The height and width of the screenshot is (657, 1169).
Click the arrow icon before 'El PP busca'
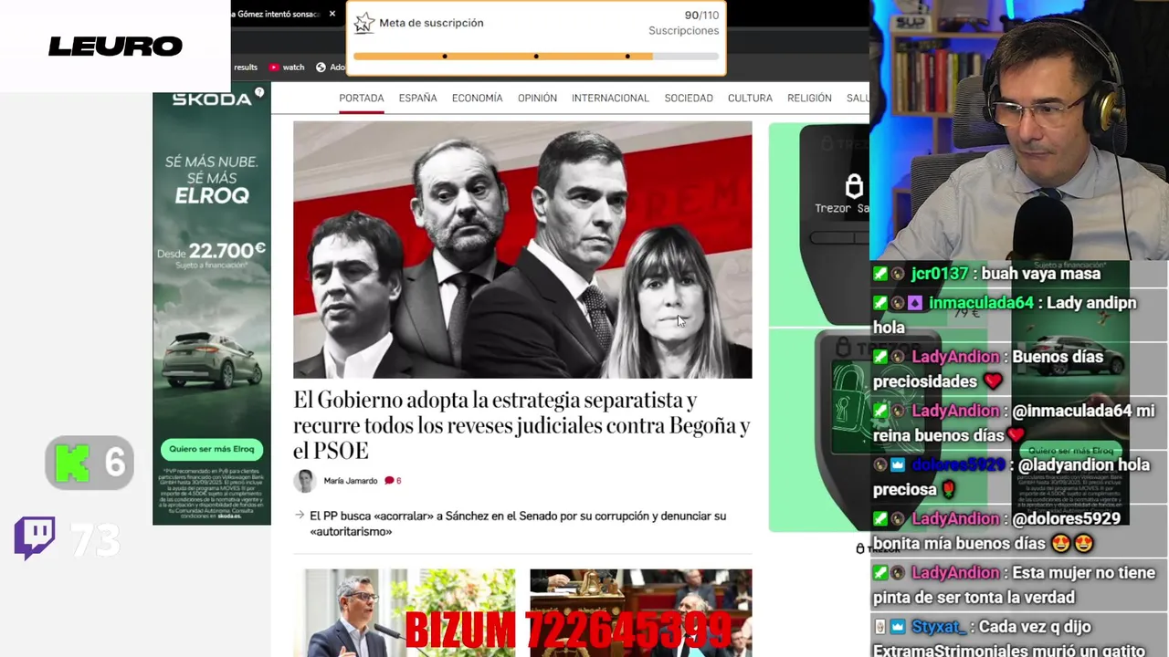(x=299, y=516)
